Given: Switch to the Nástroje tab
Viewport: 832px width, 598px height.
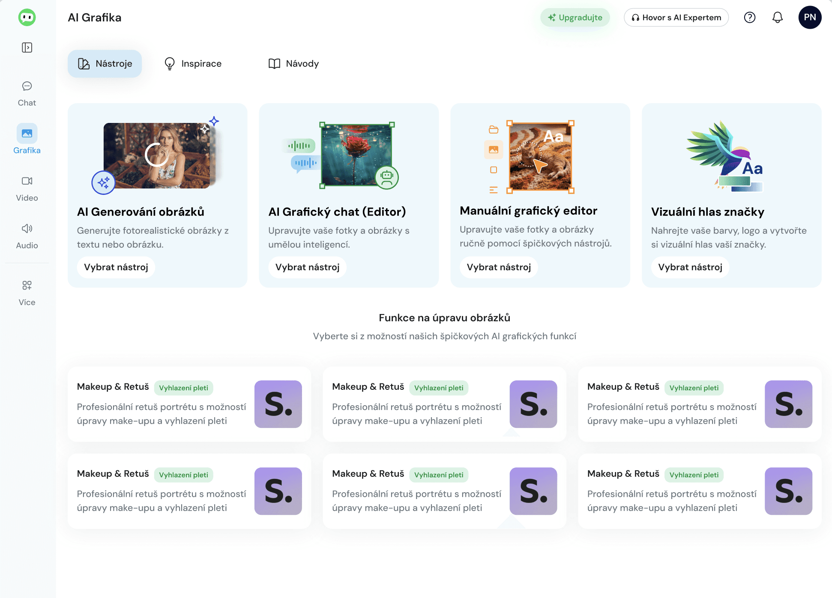Looking at the screenshot, I should (105, 64).
